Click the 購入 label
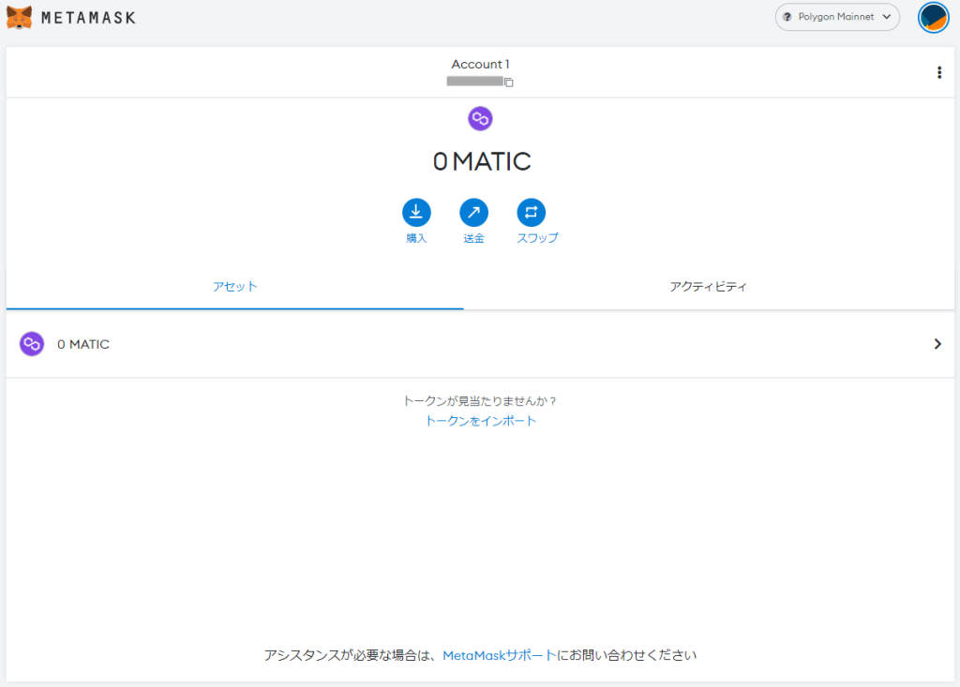960x687 pixels. 416,238
